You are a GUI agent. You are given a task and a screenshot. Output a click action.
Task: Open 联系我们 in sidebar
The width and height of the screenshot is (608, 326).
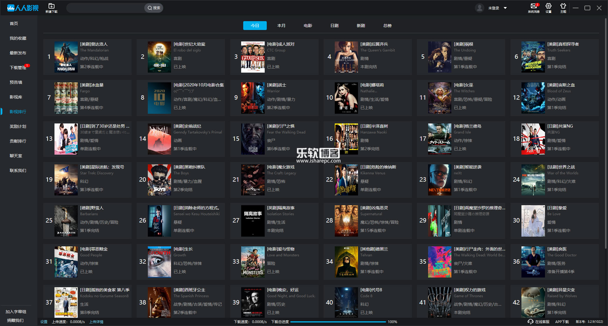coord(18,170)
